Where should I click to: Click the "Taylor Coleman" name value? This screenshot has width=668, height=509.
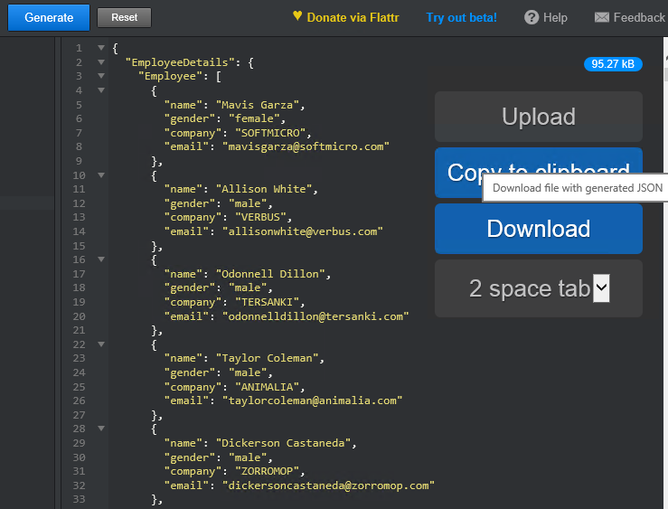point(267,358)
